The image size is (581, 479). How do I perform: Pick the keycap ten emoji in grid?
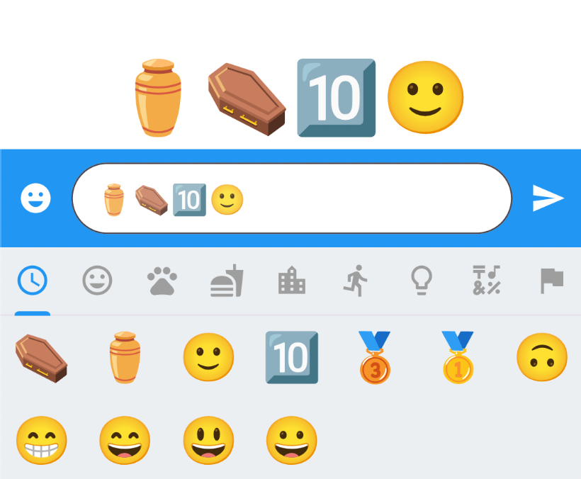pos(292,357)
